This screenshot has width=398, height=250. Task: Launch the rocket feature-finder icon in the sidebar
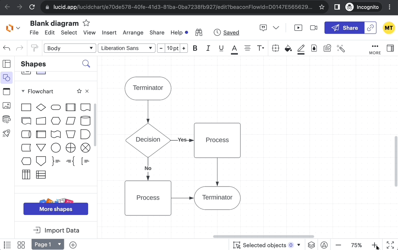pyautogui.click(x=7, y=133)
